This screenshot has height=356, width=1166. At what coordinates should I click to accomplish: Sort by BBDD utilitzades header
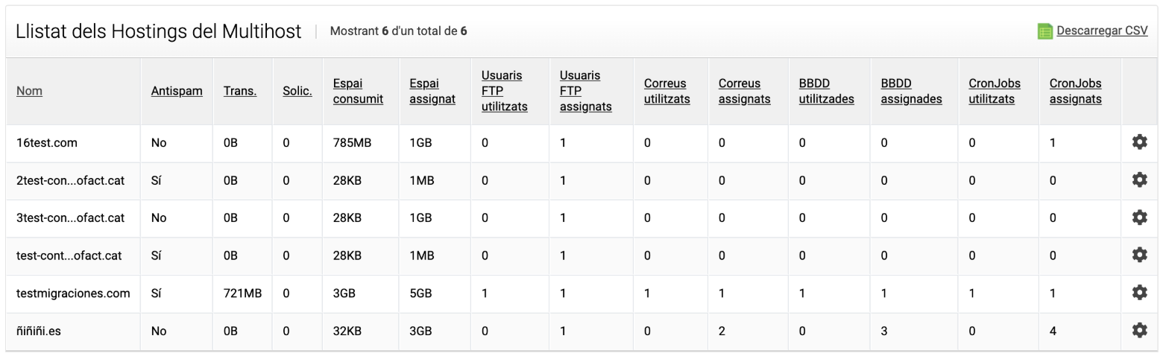[x=827, y=91]
